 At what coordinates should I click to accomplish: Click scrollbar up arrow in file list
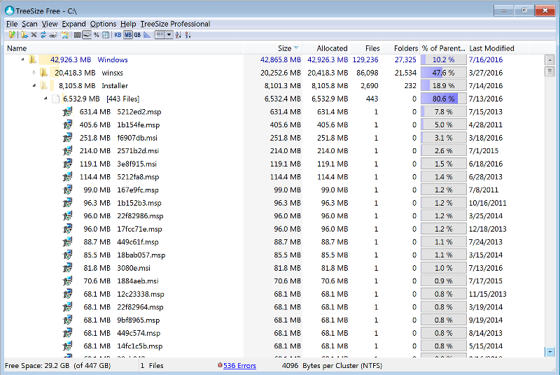[x=549, y=59]
